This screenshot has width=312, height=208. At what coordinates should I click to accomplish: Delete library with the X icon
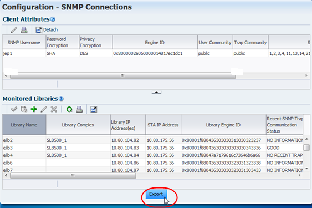(54, 109)
